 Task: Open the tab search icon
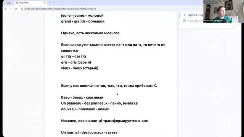[x=8, y=3]
